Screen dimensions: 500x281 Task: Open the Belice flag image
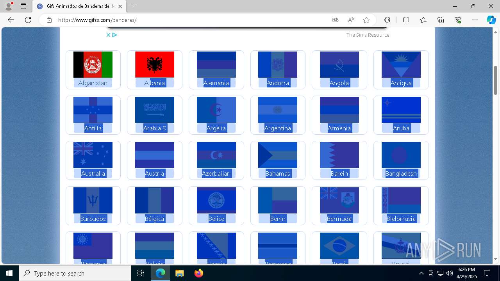(x=216, y=201)
